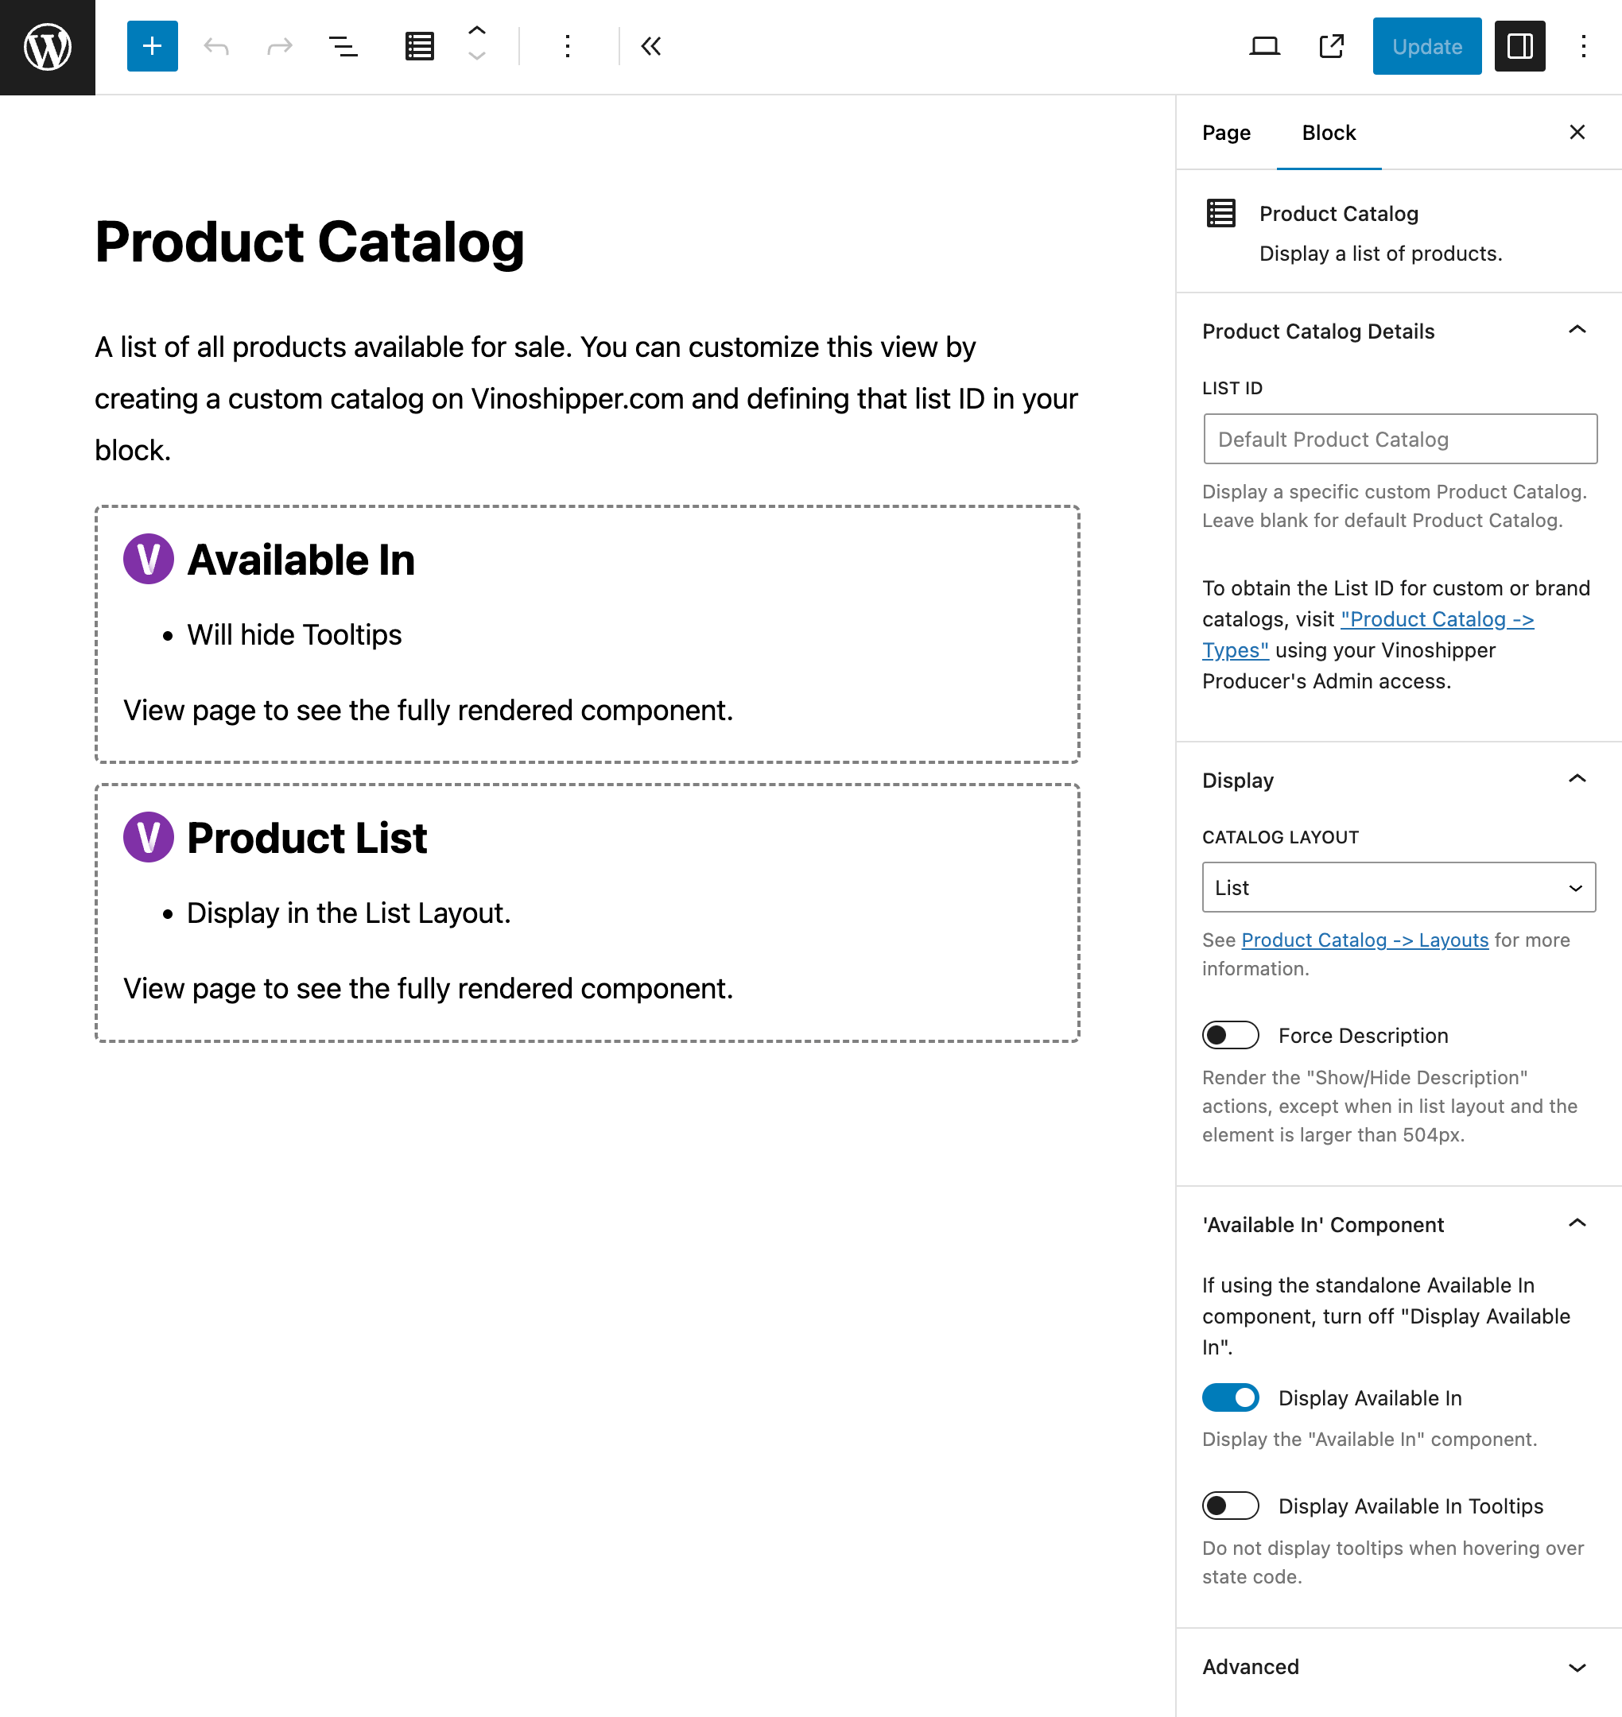Click the Update button
1622x1717 pixels.
coord(1427,45)
